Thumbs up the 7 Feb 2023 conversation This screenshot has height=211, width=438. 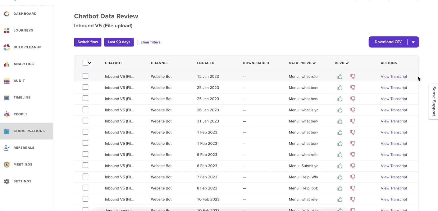(340, 177)
